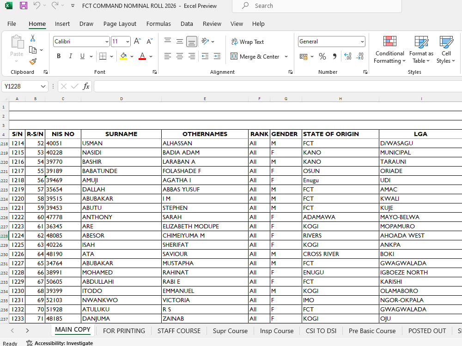Open STAFF COURSE sheet tab
Viewport: 462px width, 346px height.
pyautogui.click(x=179, y=331)
